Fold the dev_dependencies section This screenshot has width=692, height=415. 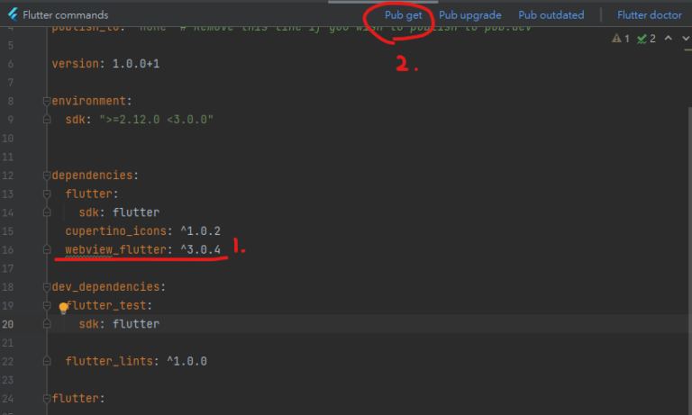46,286
